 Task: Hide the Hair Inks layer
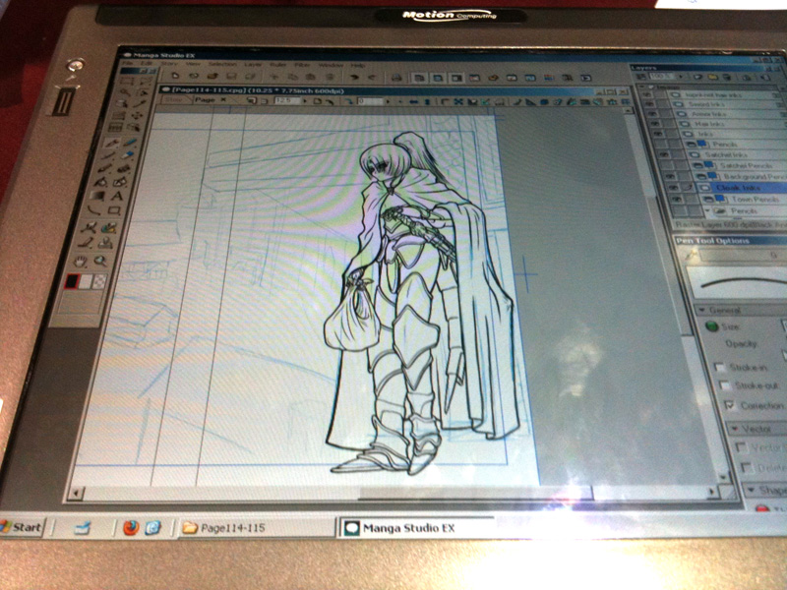[x=655, y=124]
